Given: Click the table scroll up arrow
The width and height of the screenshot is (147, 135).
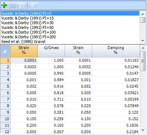Looking at the screenshot, I should point(143,48).
